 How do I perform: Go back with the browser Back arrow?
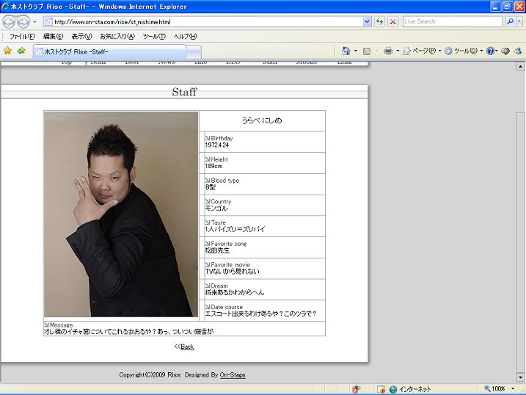pyautogui.click(x=9, y=22)
